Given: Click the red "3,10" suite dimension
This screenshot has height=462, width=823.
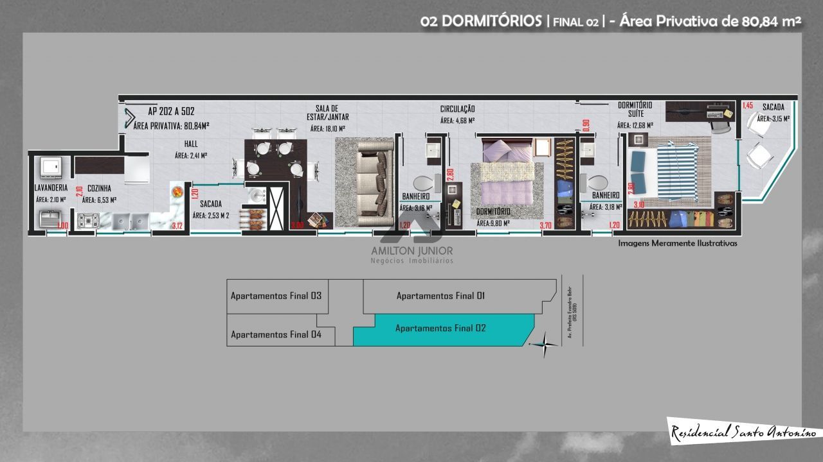Looking at the screenshot, I should [x=639, y=205].
